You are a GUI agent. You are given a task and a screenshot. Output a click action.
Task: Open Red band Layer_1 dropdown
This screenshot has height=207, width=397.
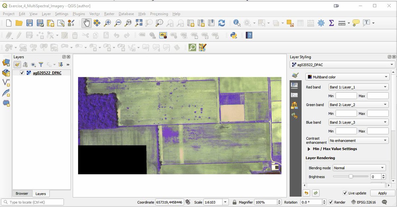coord(358,87)
